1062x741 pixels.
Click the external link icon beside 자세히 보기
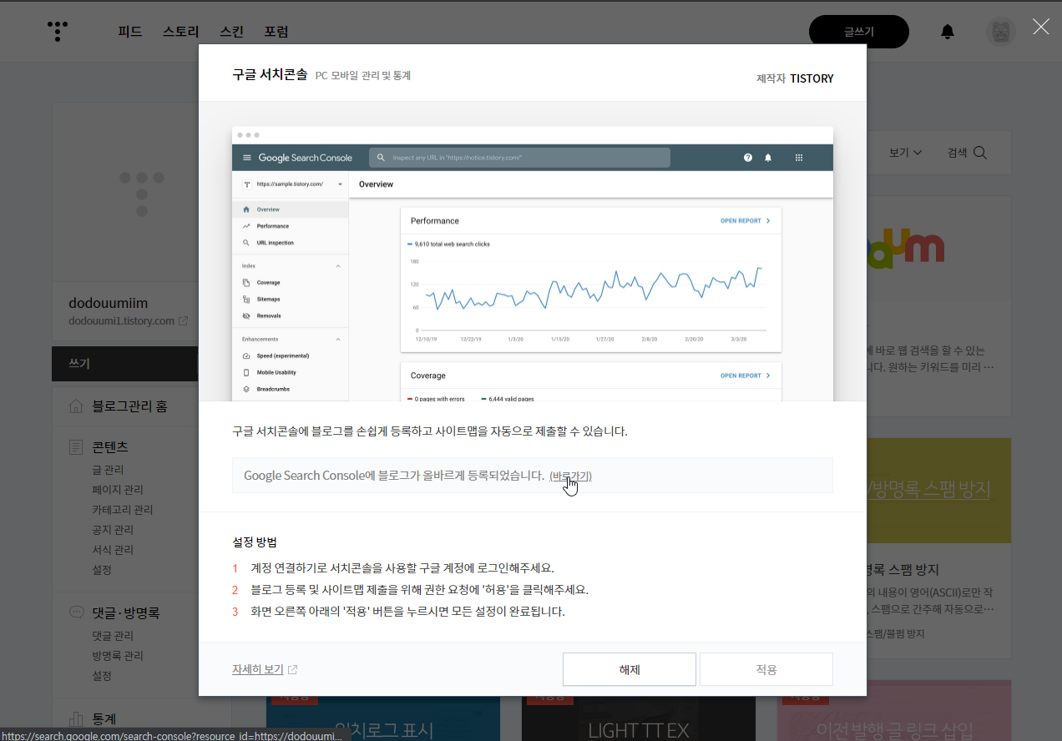292,669
